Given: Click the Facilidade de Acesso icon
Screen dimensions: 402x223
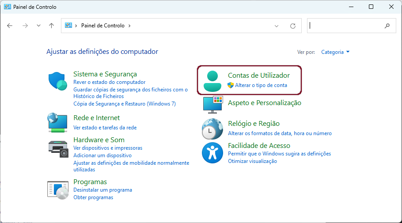Looking at the screenshot, I should click(x=212, y=153).
